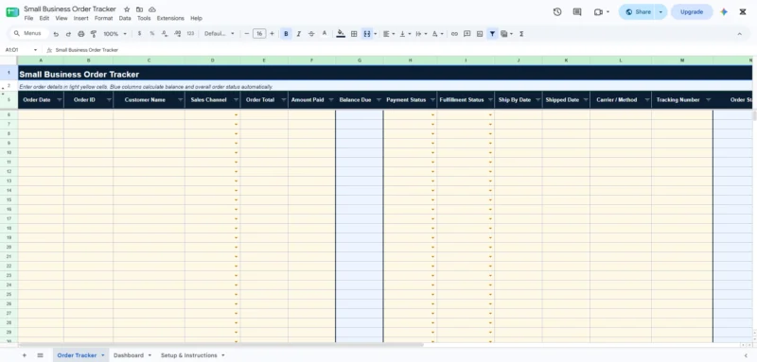Open the Edit menu
This screenshot has height=362, width=757.
[44, 18]
